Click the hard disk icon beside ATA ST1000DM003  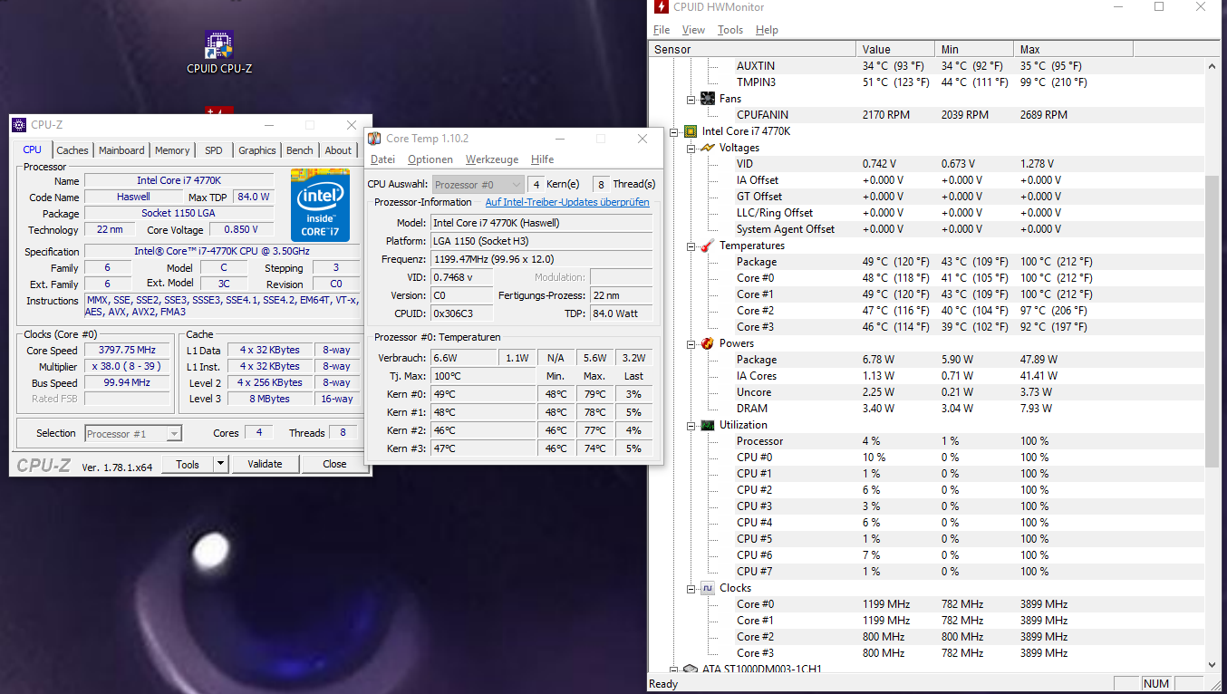691,670
